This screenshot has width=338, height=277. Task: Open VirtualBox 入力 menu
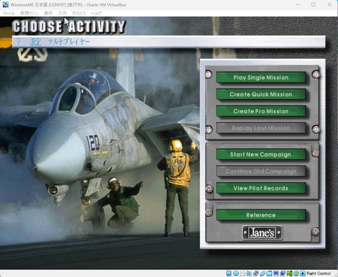pos(62,14)
